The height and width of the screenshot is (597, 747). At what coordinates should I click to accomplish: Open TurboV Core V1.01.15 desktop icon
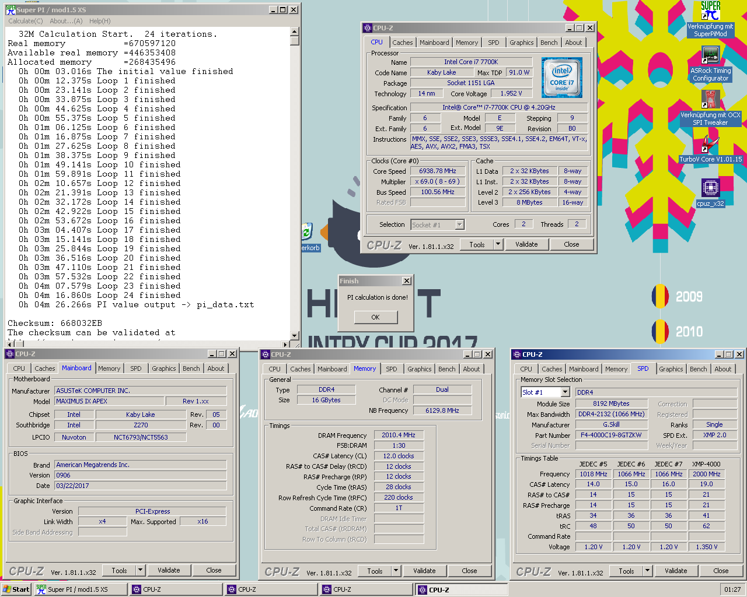tap(710, 144)
